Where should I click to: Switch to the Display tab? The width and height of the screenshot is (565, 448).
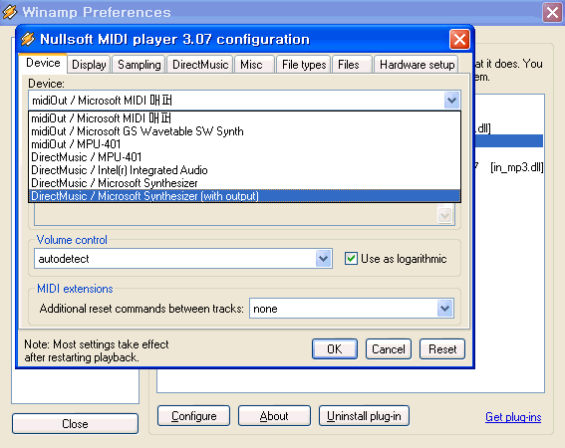(89, 65)
